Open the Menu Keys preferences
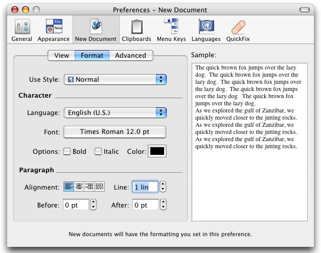 [x=171, y=30]
